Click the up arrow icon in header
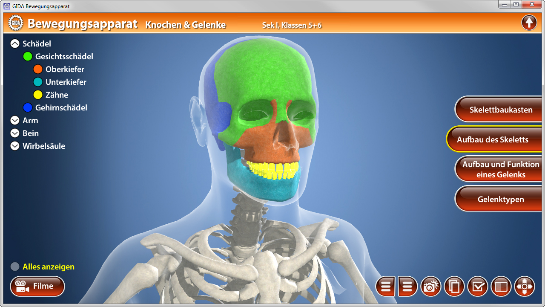The height and width of the screenshot is (307, 545). [529, 23]
